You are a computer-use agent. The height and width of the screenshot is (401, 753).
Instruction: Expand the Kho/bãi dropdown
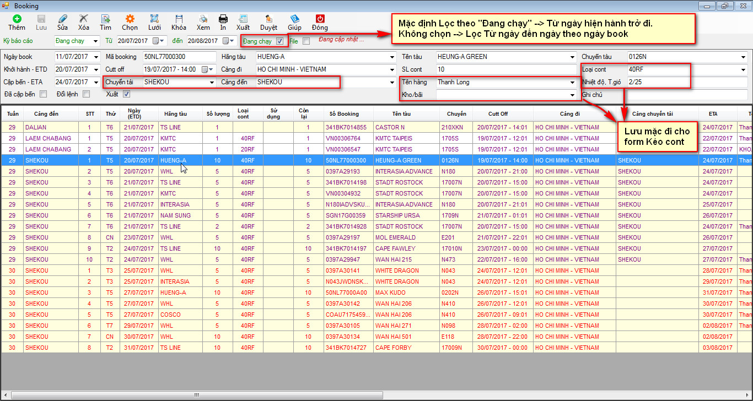click(x=572, y=95)
